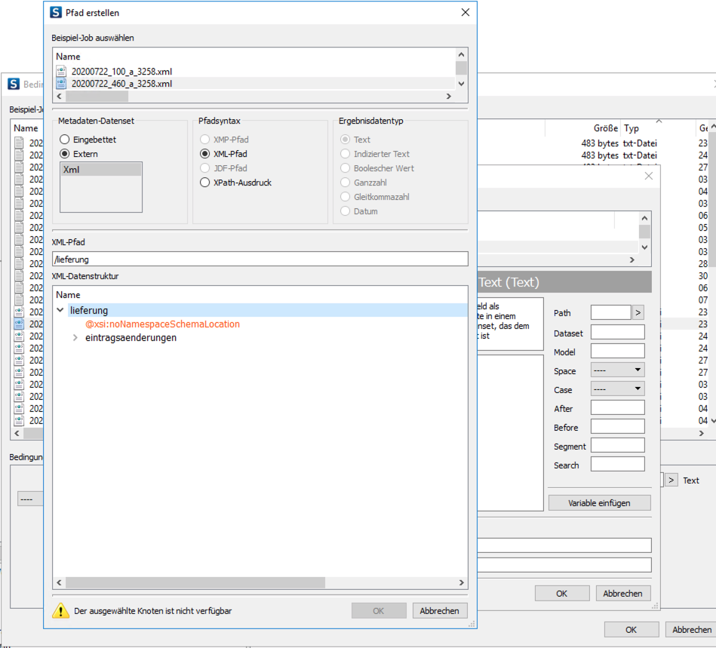Select XPath-Ausdruck as path syntax

click(204, 183)
